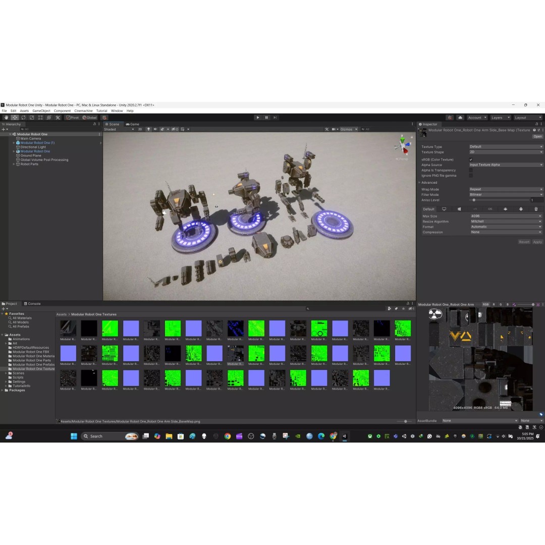Expand the Advanced section in Inspector
Image resolution: width=545 pixels, height=545 pixels.
(428, 183)
